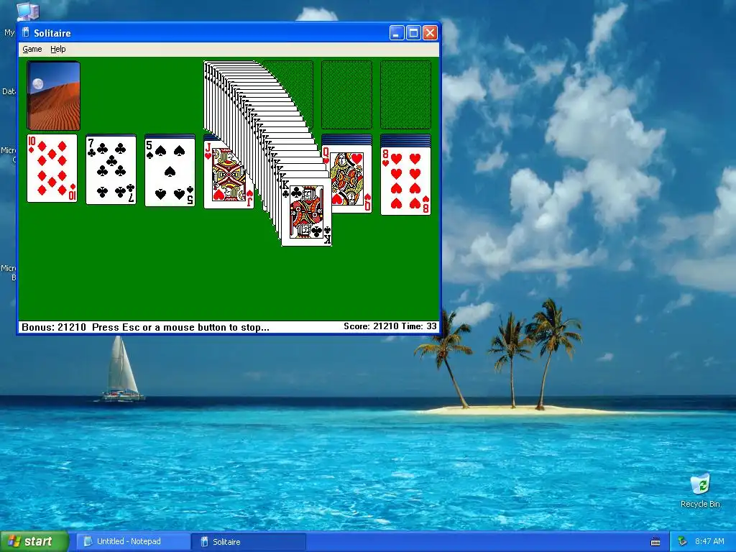
Task: Click the Solitaire title bar icon
Action: pos(26,33)
